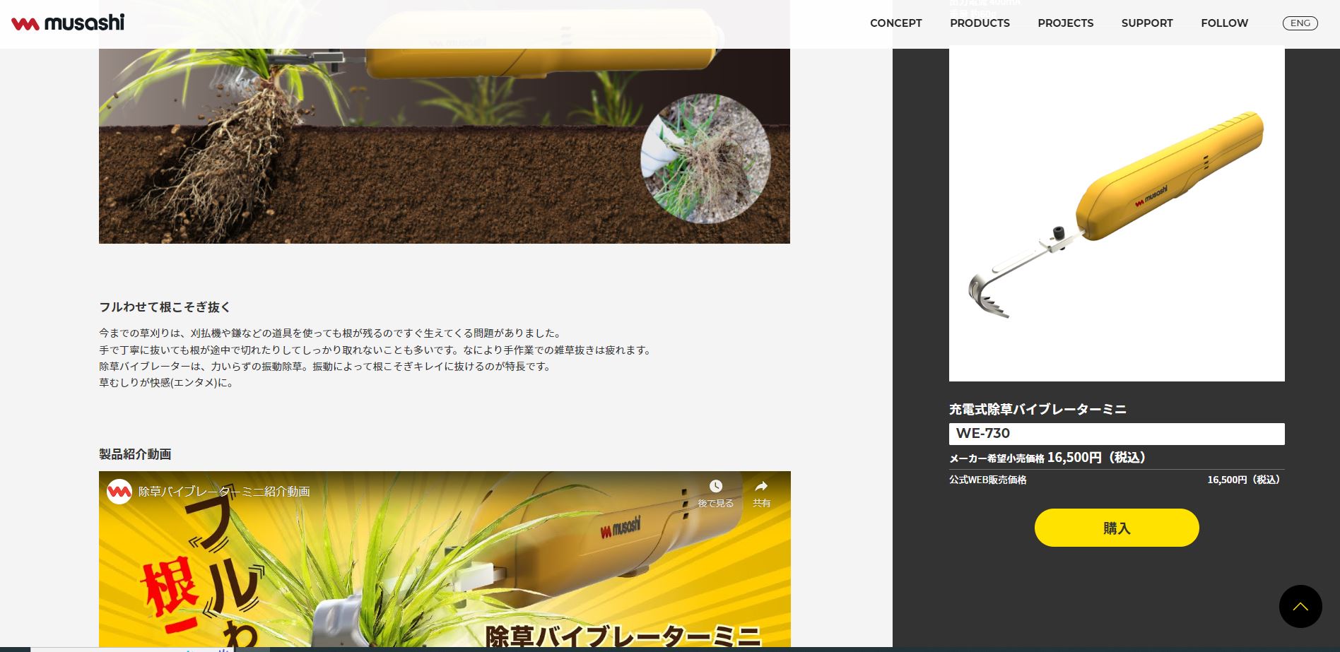Open the musashi logo home link
1340x652 pixels.
[x=68, y=23]
